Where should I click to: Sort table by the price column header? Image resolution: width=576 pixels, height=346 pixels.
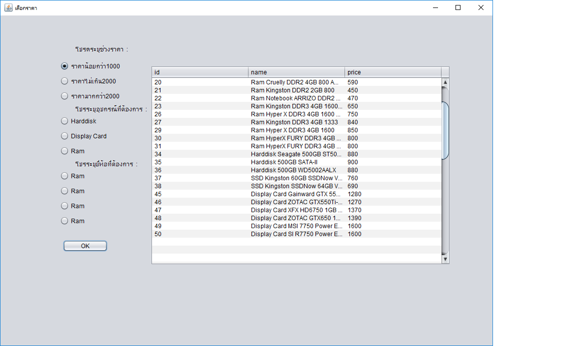pos(392,72)
